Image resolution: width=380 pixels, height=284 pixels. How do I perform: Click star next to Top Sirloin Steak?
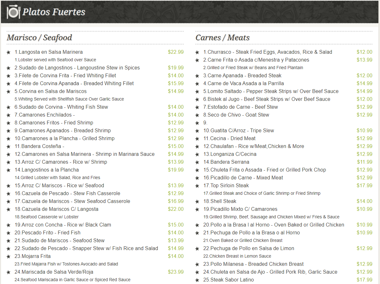(x=197, y=186)
